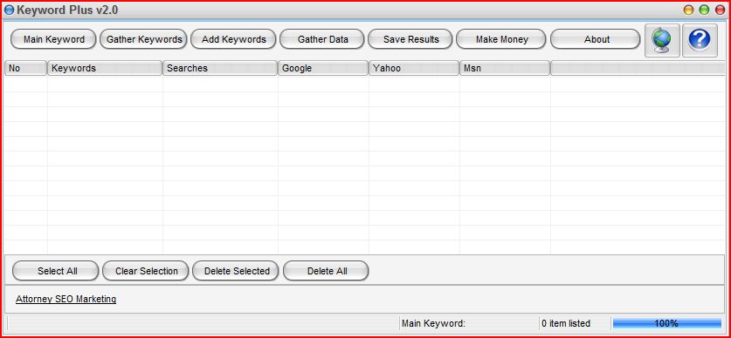Click the Main Keyword button

click(53, 39)
